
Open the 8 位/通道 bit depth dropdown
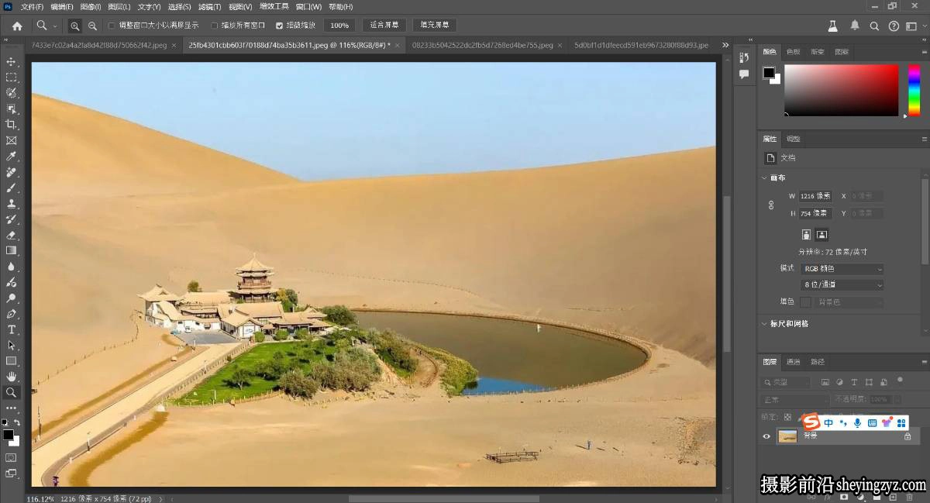(x=842, y=284)
